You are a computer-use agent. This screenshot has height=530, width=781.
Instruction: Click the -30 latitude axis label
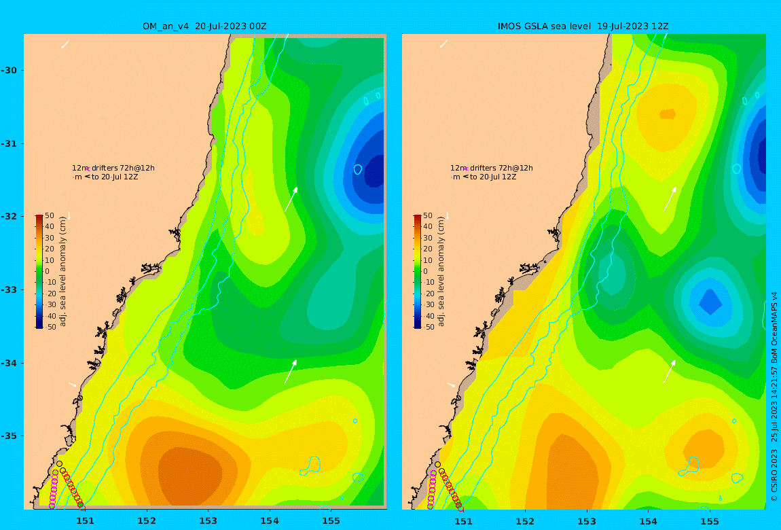[9, 70]
